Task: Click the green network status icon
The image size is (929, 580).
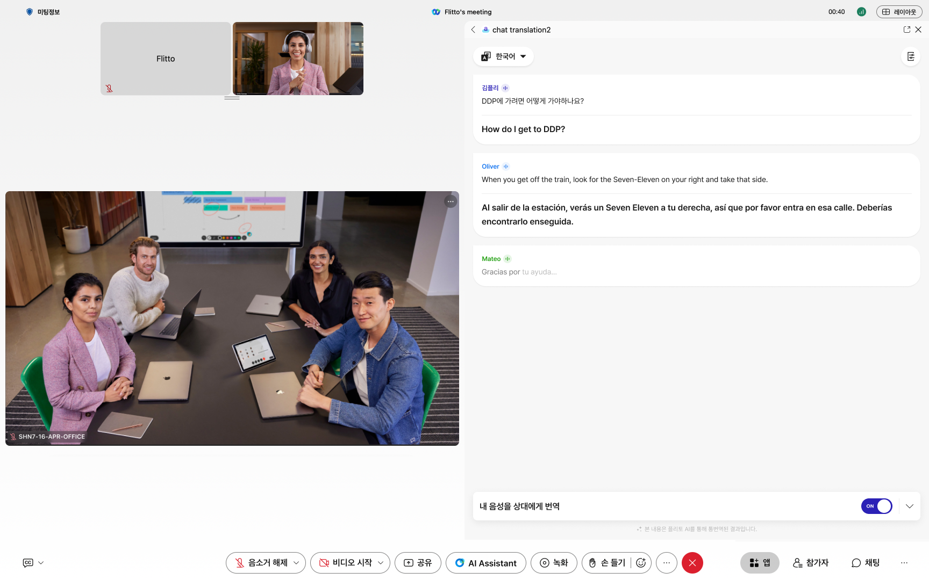Action: (x=861, y=12)
